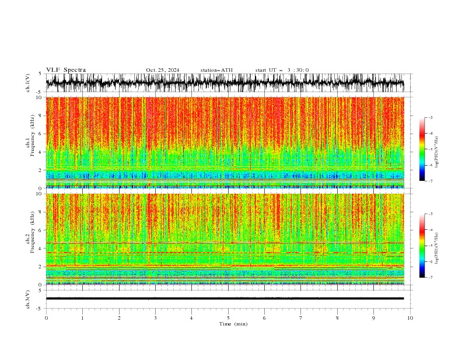
Task: Click the "5" tick on the ch.1(V) axis
Action: click(x=40, y=73)
